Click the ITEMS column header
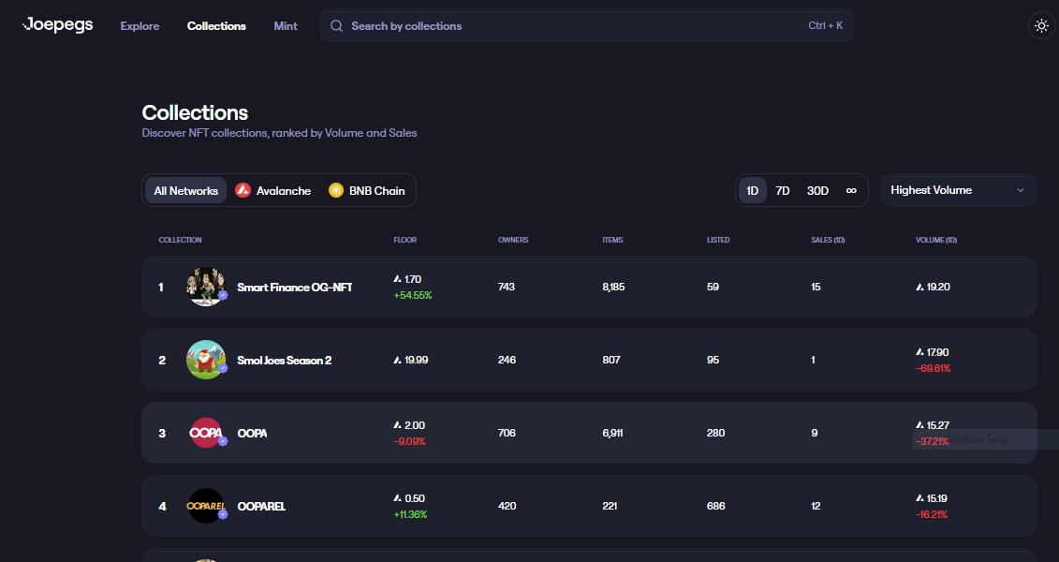This screenshot has width=1059, height=562. coord(612,240)
